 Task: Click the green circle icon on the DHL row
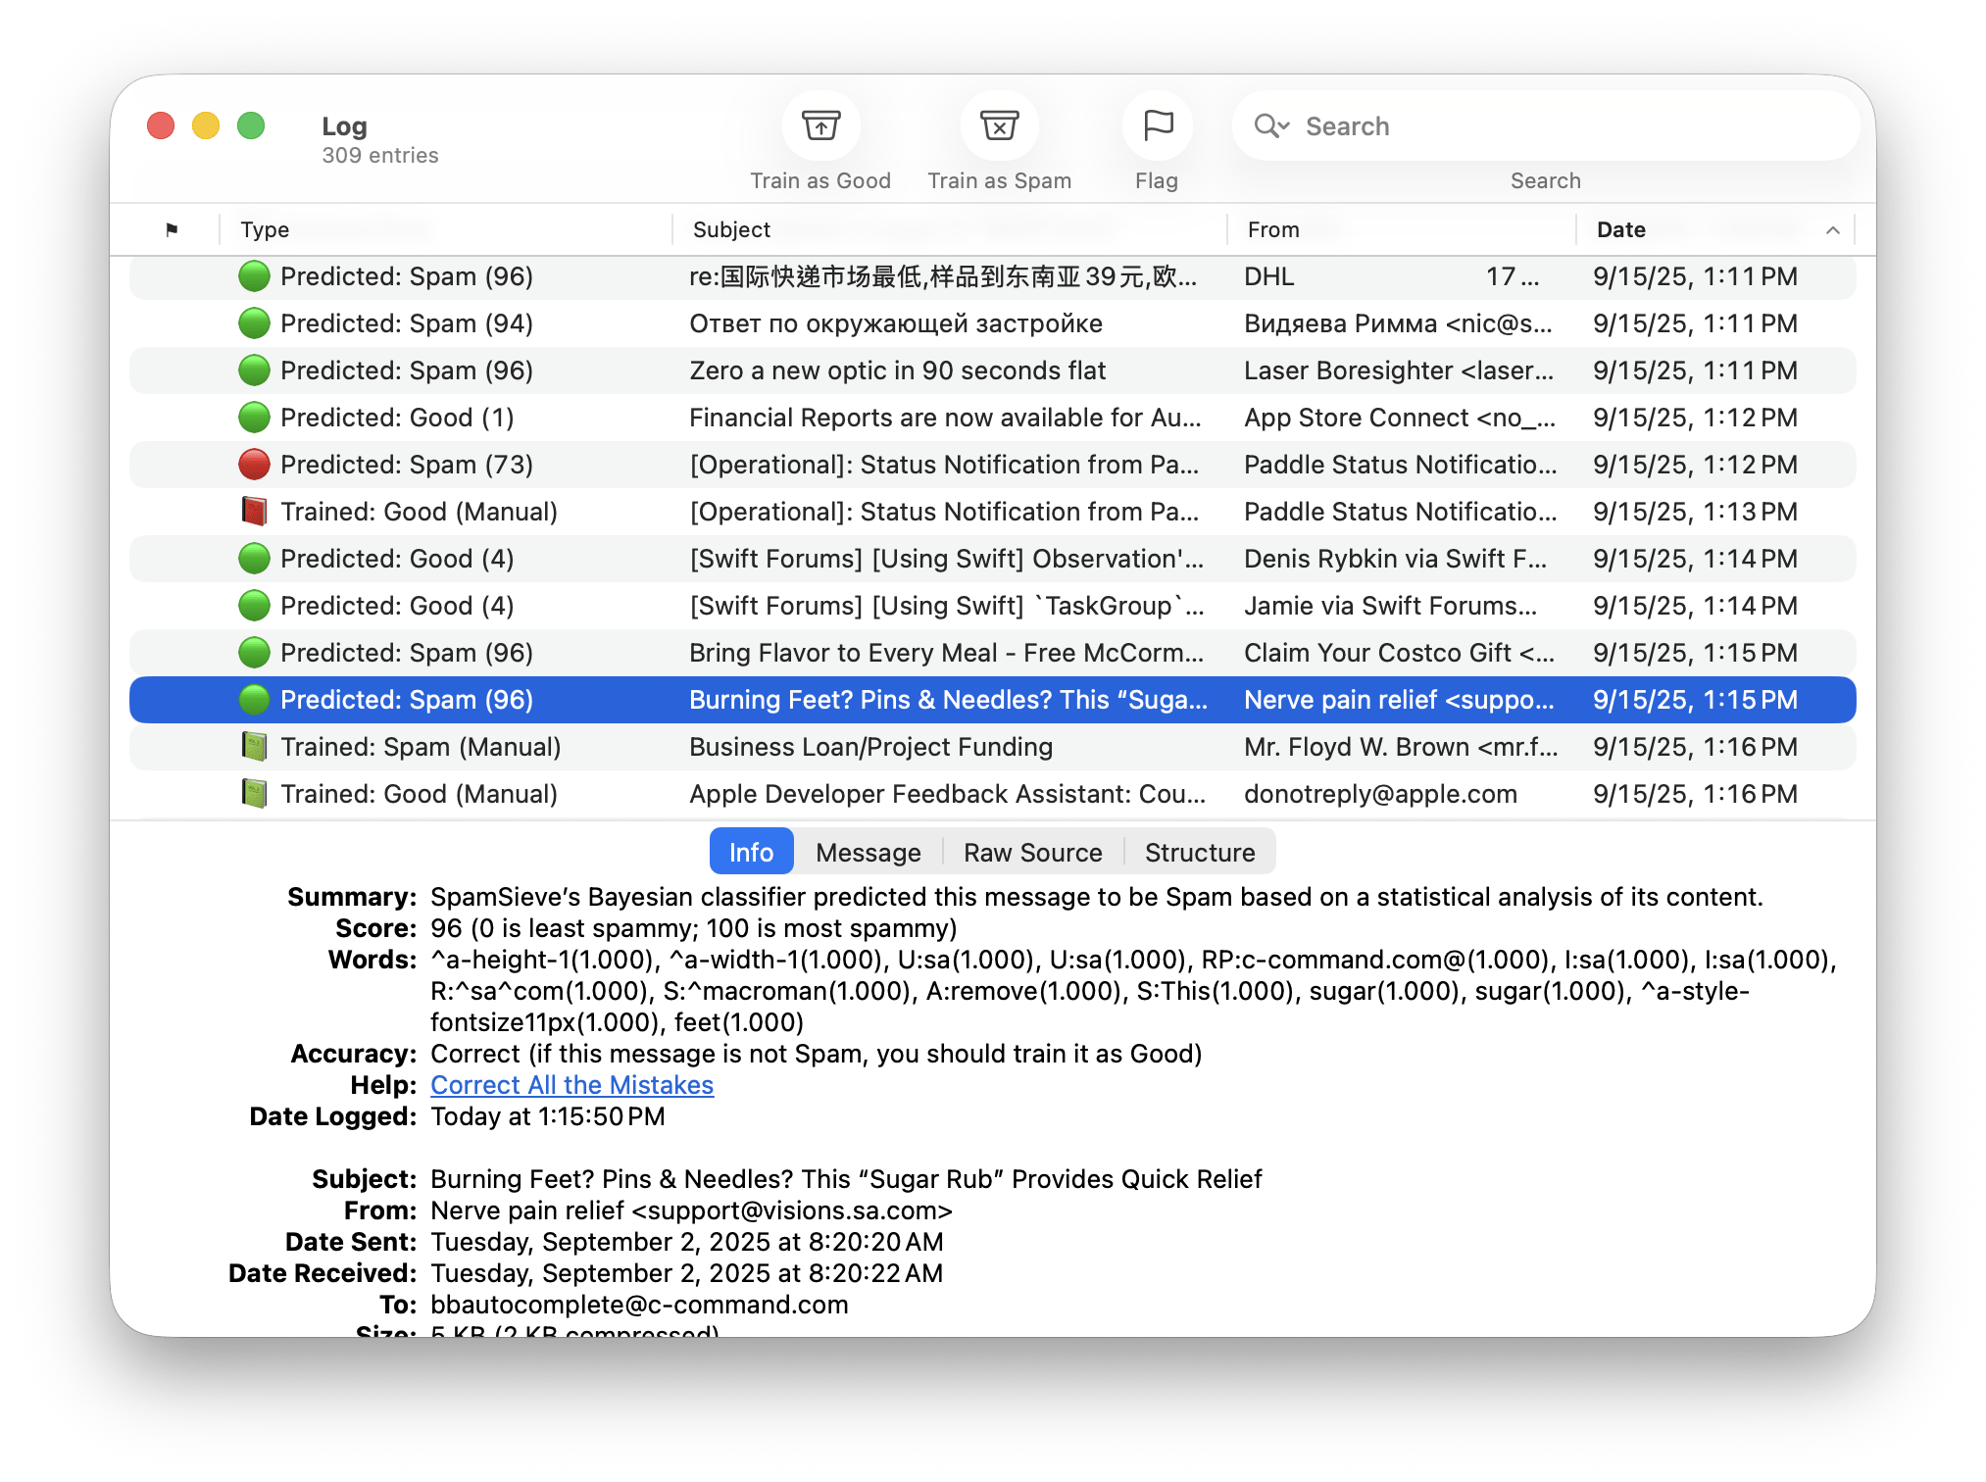click(x=253, y=276)
